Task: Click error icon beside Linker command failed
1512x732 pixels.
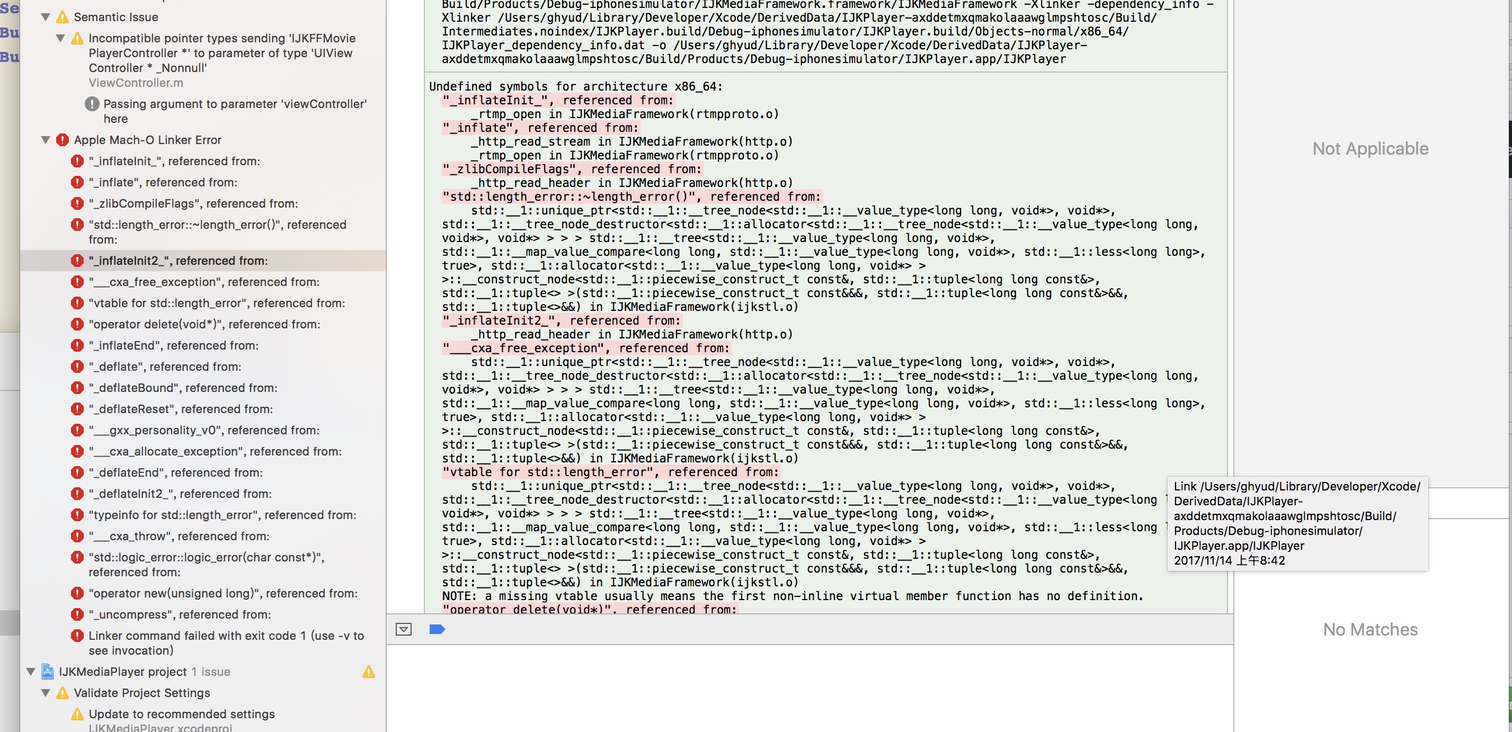Action: point(77,636)
